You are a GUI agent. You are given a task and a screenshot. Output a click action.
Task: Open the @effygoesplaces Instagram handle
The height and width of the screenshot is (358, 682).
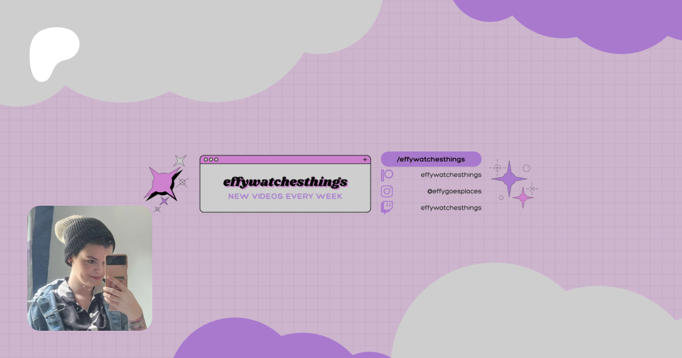tap(454, 191)
